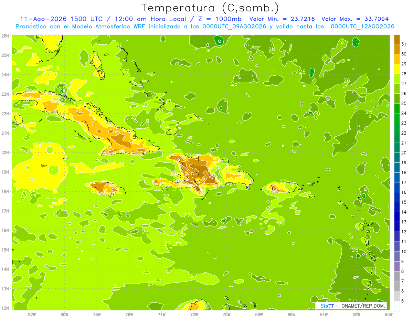Screen dimensions: 413x319
Task: Click the longitude label "76W"
Action: click(x=129, y=314)
